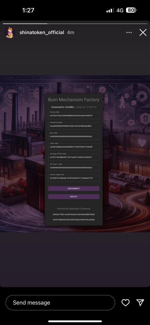Click the 'Connected to: 0x228b0...' text
This screenshot has width=150, height=325.
tap(63, 107)
